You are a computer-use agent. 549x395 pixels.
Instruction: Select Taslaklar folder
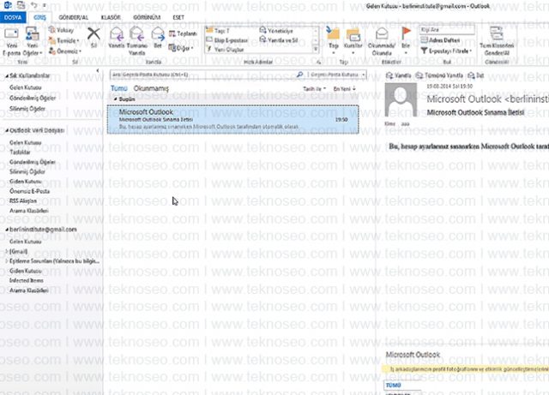pyautogui.click(x=20, y=153)
